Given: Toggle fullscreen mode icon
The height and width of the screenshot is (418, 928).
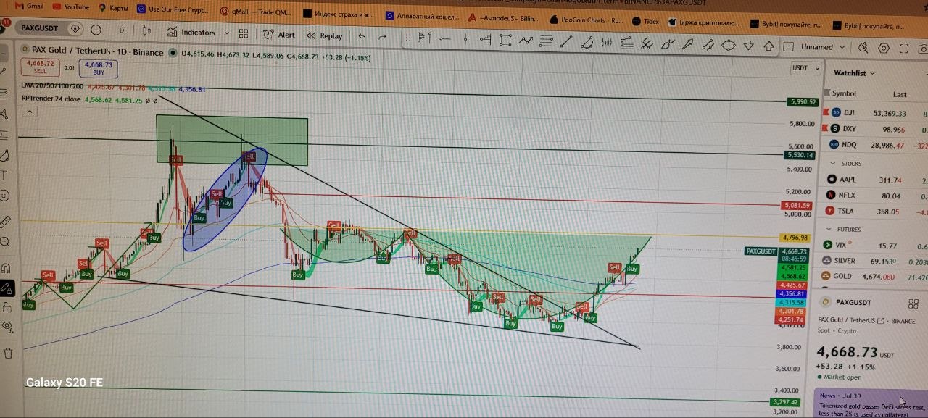Looking at the screenshot, I should (x=903, y=49).
